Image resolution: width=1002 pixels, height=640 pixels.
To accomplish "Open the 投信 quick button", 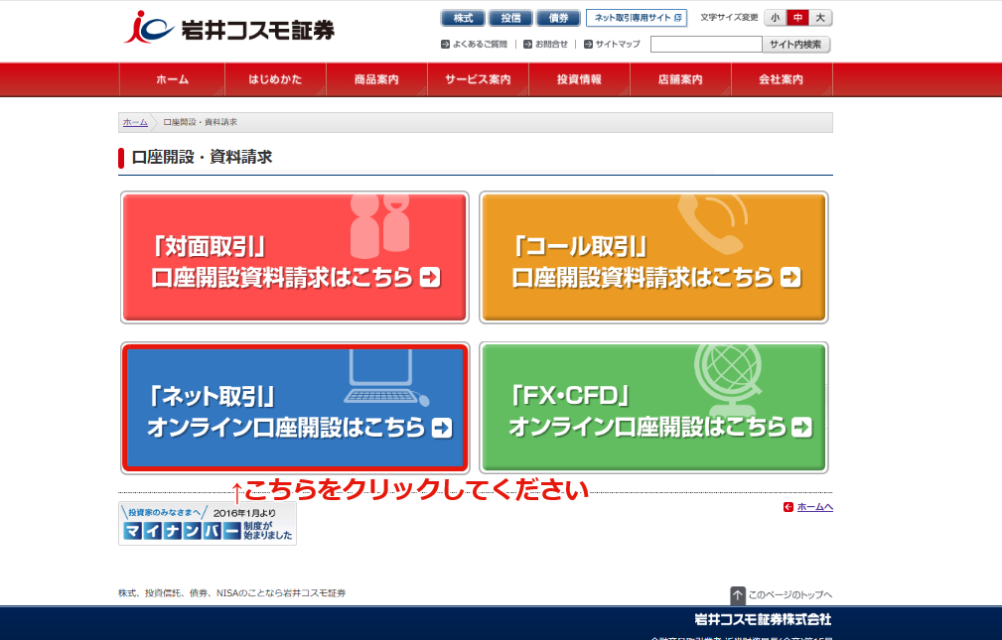I will click(510, 18).
